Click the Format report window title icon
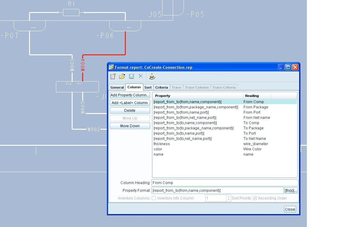The image size is (356, 227). point(111,67)
